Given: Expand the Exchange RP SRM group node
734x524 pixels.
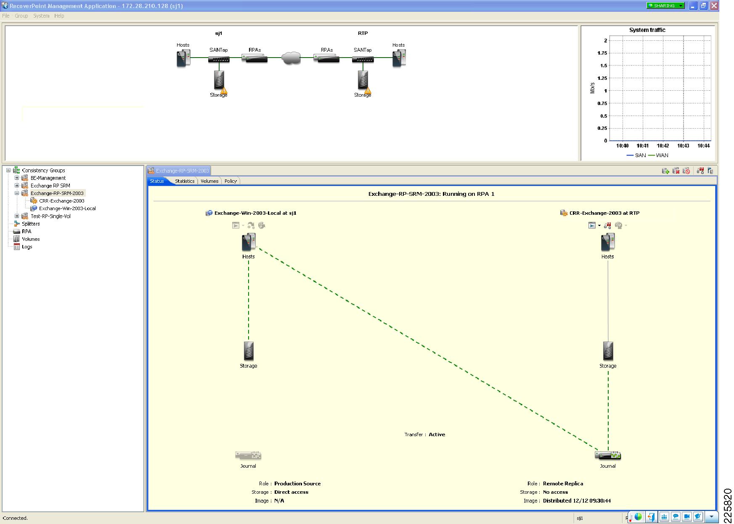Looking at the screenshot, I should click(x=17, y=185).
